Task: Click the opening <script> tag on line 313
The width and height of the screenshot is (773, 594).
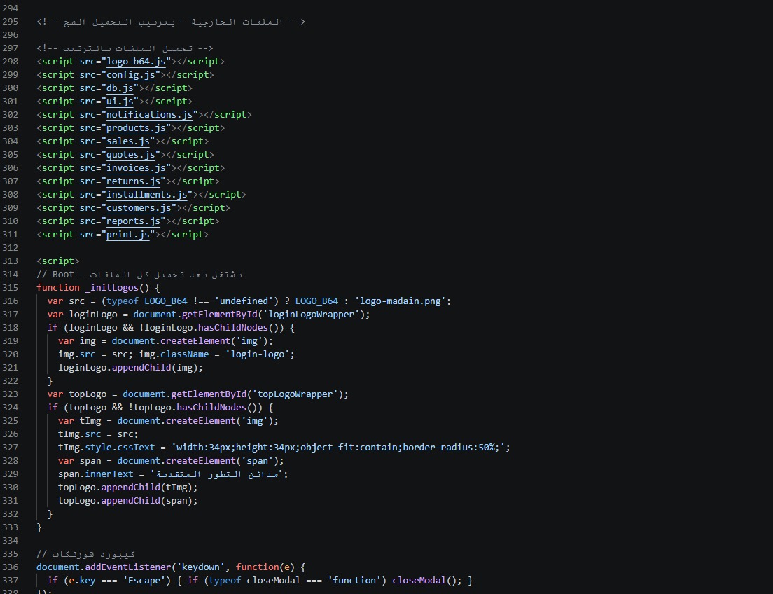Action: pos(57,261)
